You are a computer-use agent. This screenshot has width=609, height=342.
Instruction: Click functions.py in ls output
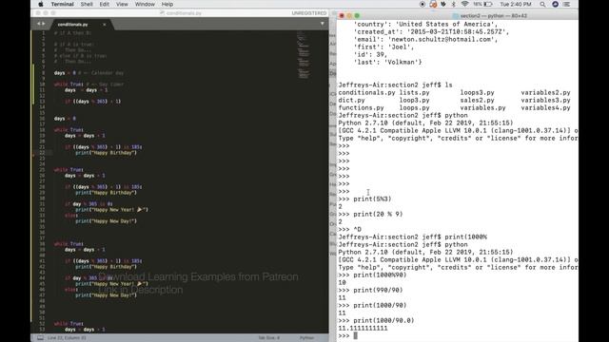(x=361, y=107)
